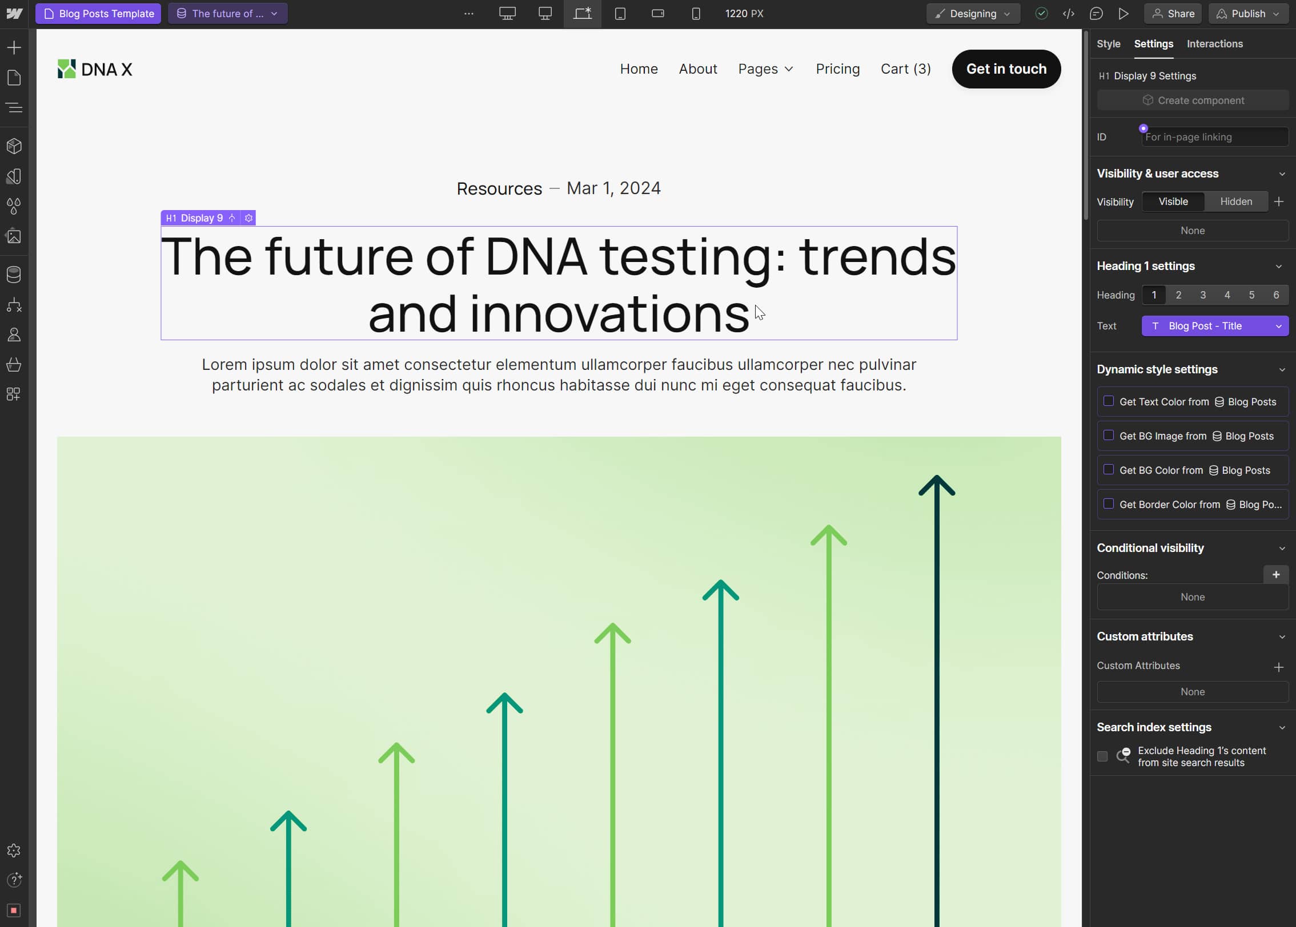Set heading level to 6
This screenshot has width=1296, height=927.
click(x=1276, y=295)
